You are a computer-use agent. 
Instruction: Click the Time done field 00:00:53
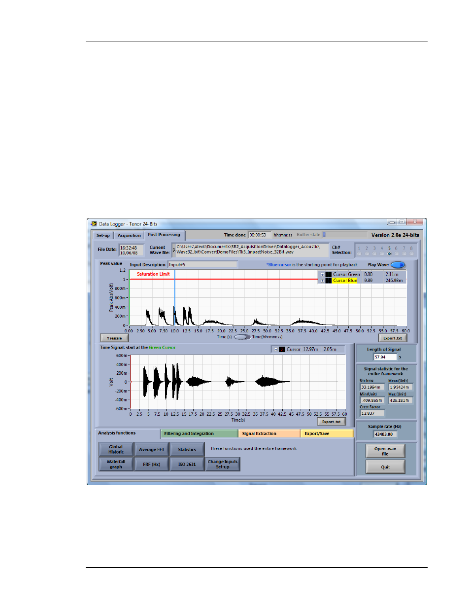260,235
